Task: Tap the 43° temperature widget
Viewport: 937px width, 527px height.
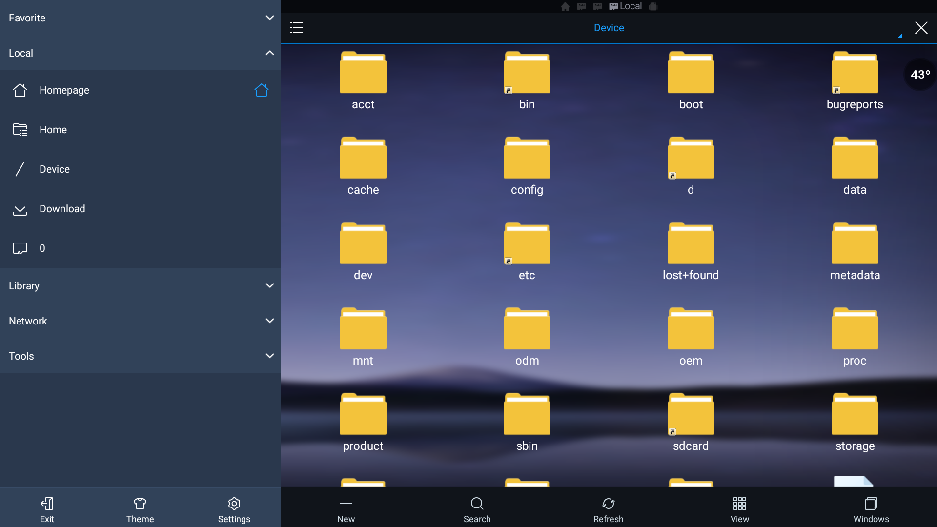Action: coord(920,75)
